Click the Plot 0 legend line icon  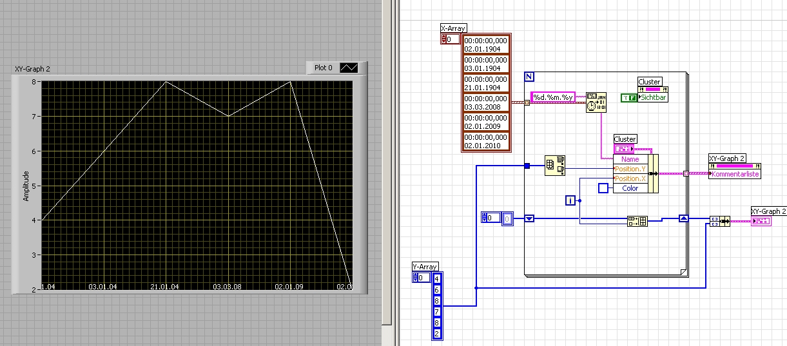(349, 68)
